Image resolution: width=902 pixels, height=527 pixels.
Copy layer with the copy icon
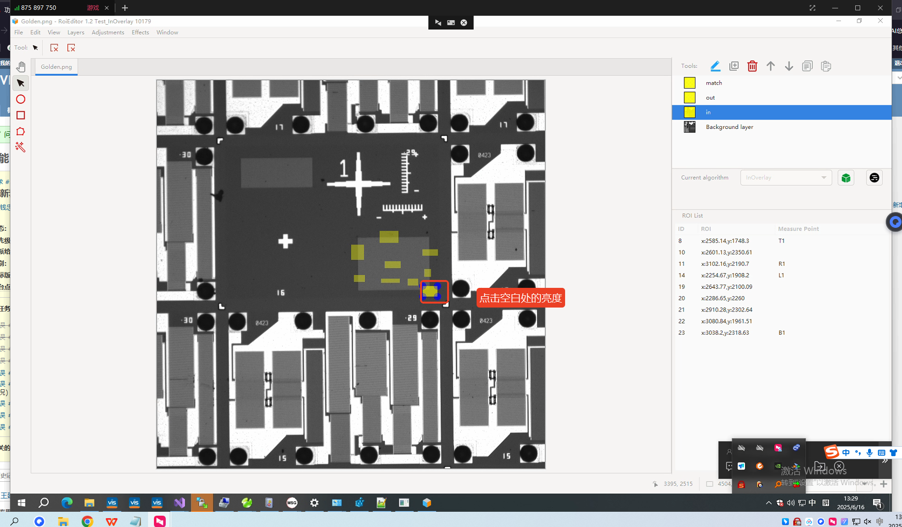point(807,66)
